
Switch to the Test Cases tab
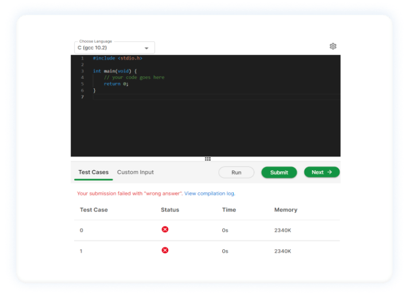[x=94, y=173]
